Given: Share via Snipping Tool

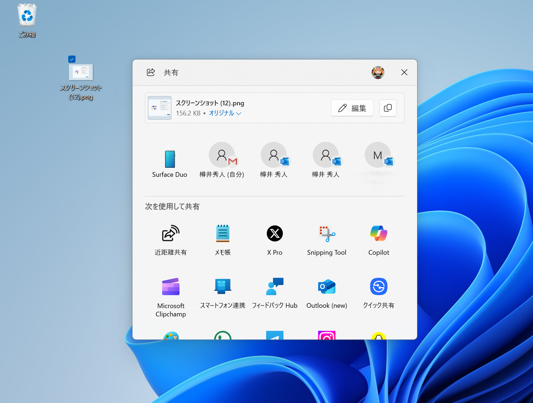Looking at the screenshot, I should 326,238.
